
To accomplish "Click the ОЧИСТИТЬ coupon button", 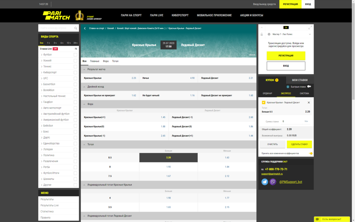I will click(x=272, y=144).
